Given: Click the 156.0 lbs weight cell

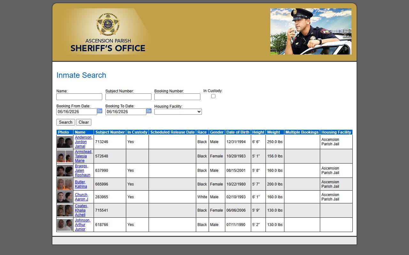Looking at the screenshot, I should point(275,156).
